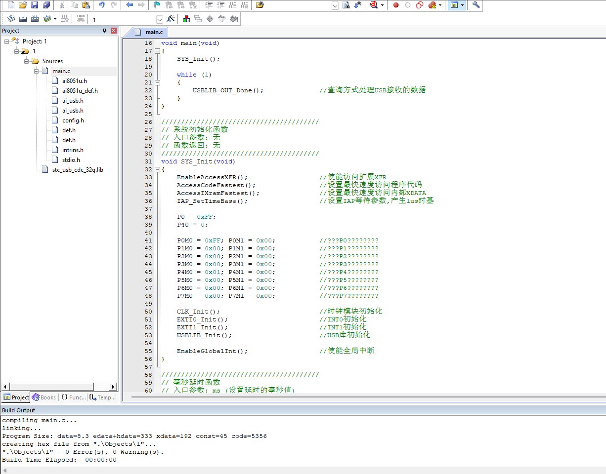606x474 pixels.
Task: Comment out the selected lines
Action: [x=232, y=5]
